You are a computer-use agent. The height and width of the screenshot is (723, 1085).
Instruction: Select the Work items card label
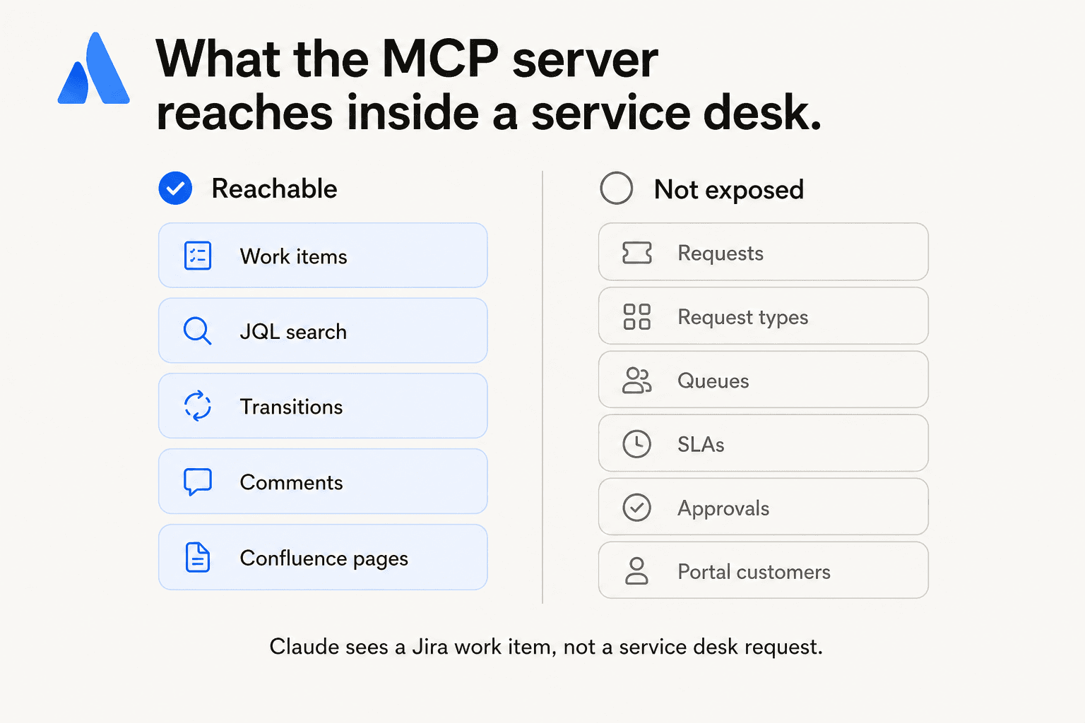point(294,256)
